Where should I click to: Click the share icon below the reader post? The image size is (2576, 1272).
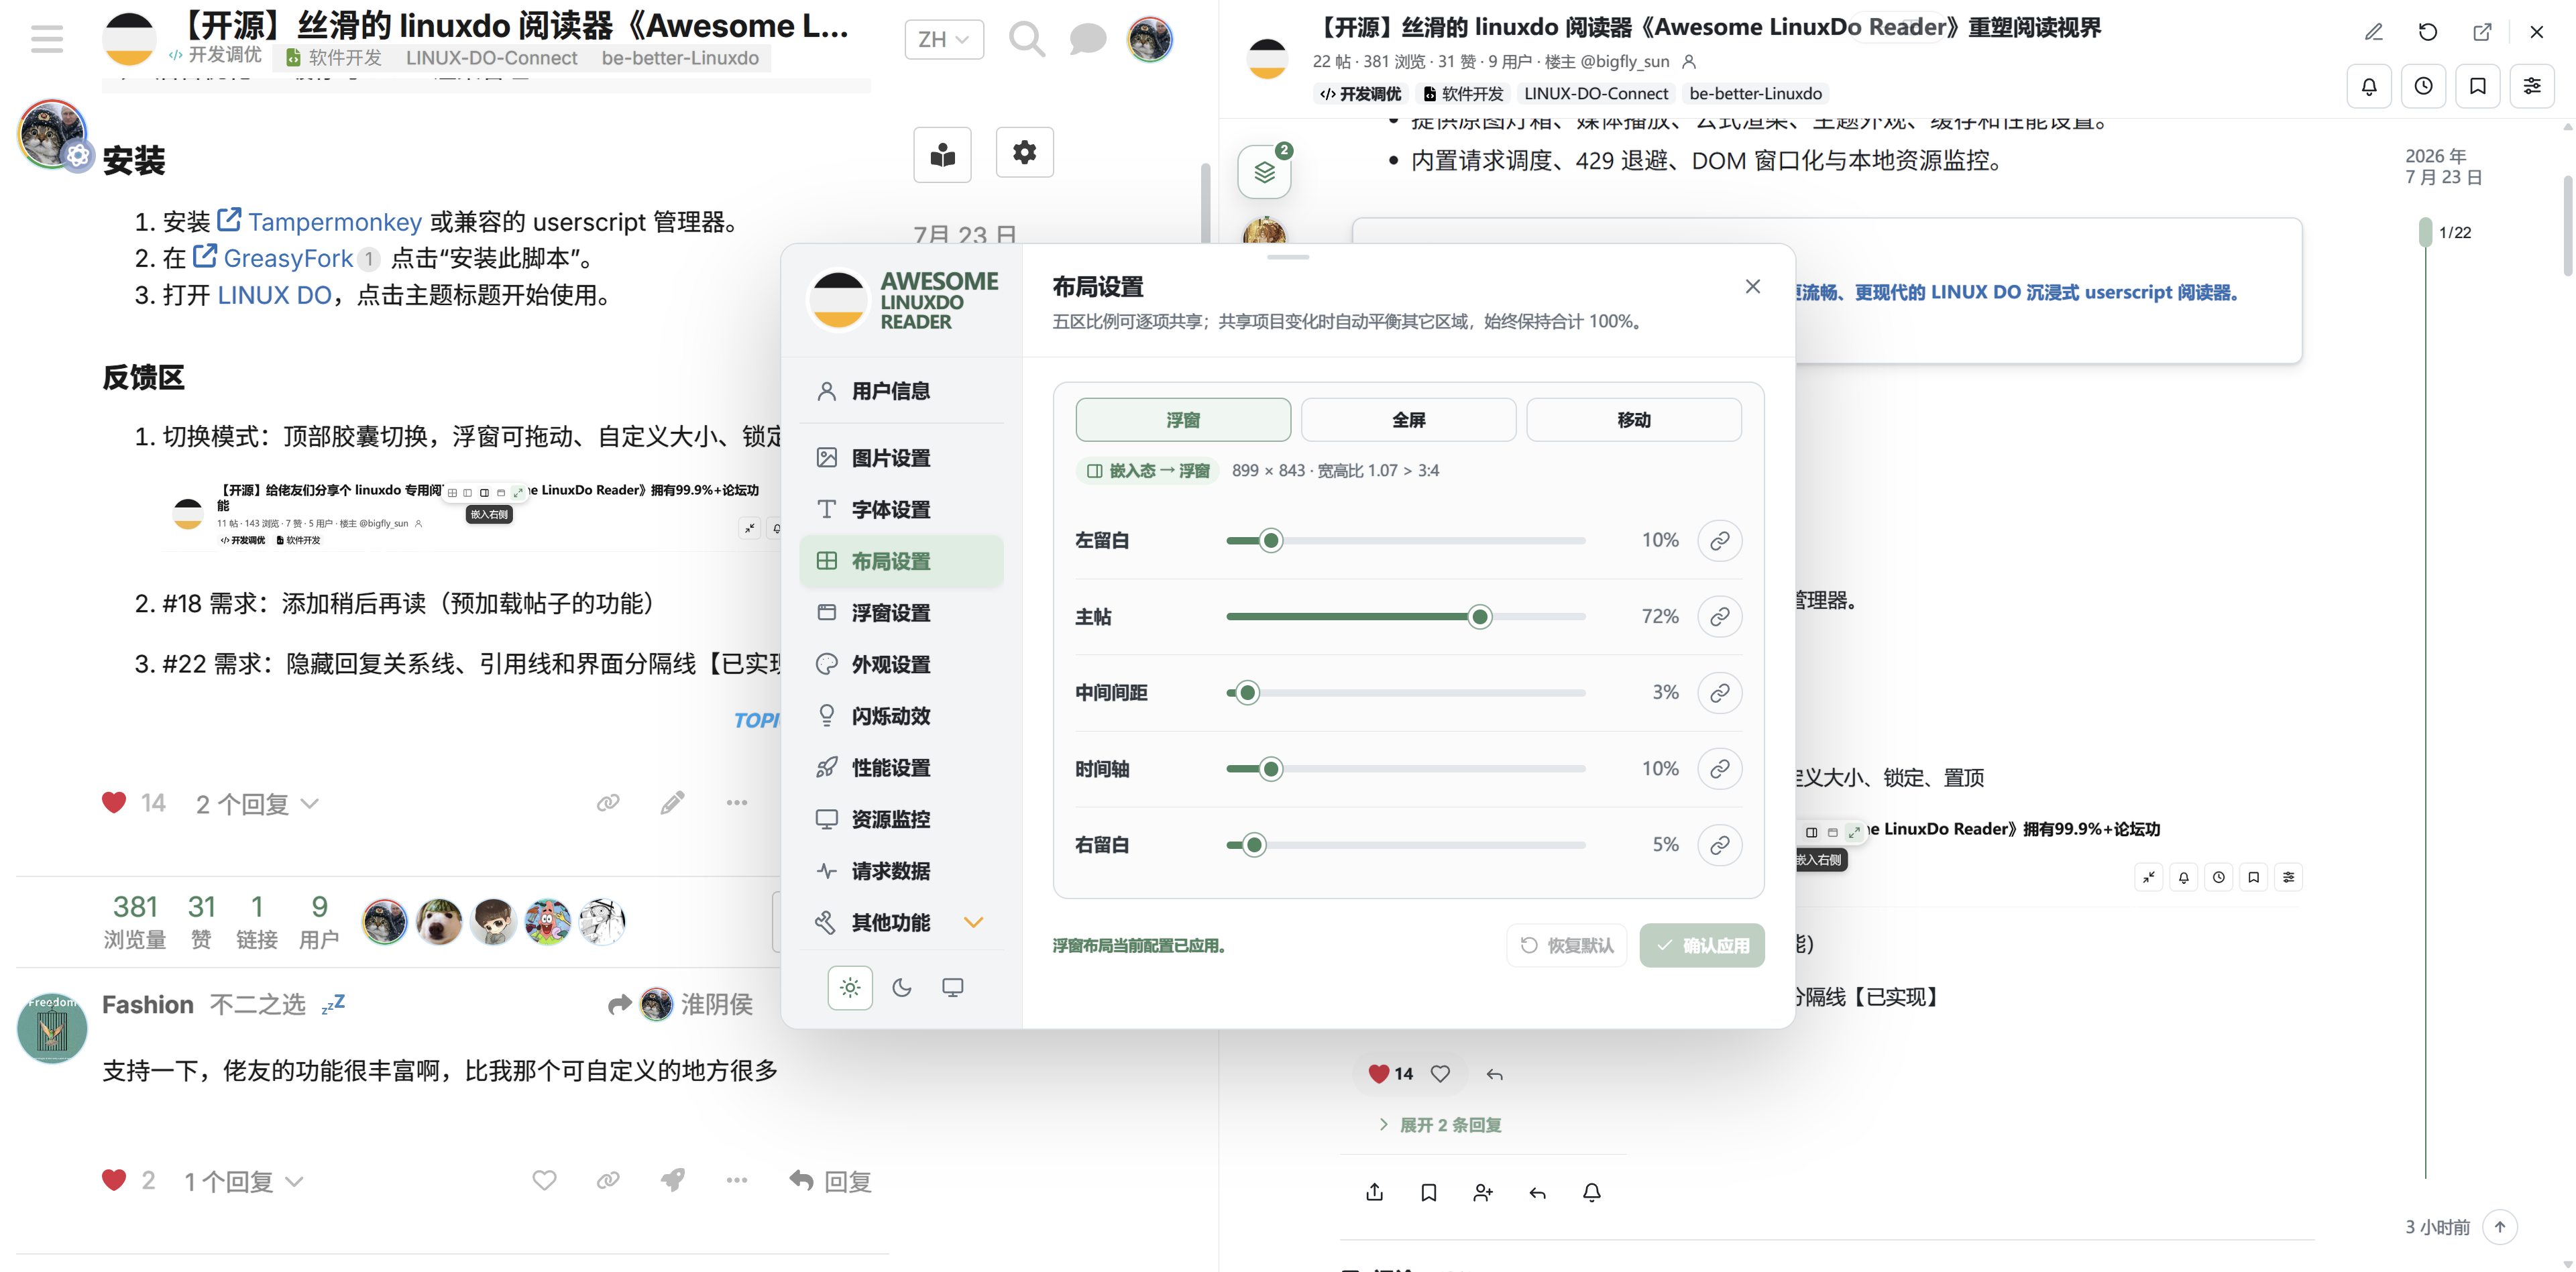(1374, 1192)
